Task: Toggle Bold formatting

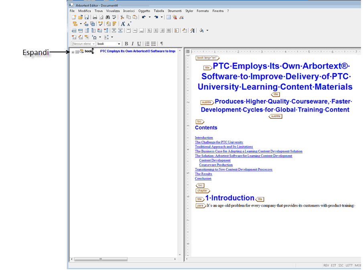Action: tap(126, 44)
